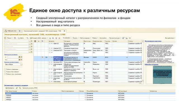The image size is (179, 101).
Task: Expand the Акулинин В.Н. row
Action: click(50, 62)
